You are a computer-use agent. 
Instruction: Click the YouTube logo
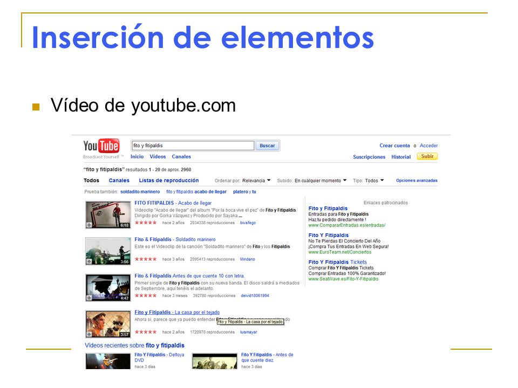pos(101,146)
